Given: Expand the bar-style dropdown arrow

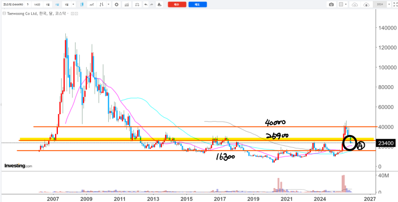Looking at the screenshot, I should [x=109, y=4].
